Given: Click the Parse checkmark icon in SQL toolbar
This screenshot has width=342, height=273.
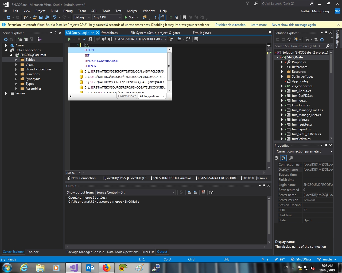Looking at the screenshot, I should (84, 39).
